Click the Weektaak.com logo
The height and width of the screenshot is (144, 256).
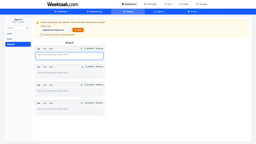click(62, 4)
